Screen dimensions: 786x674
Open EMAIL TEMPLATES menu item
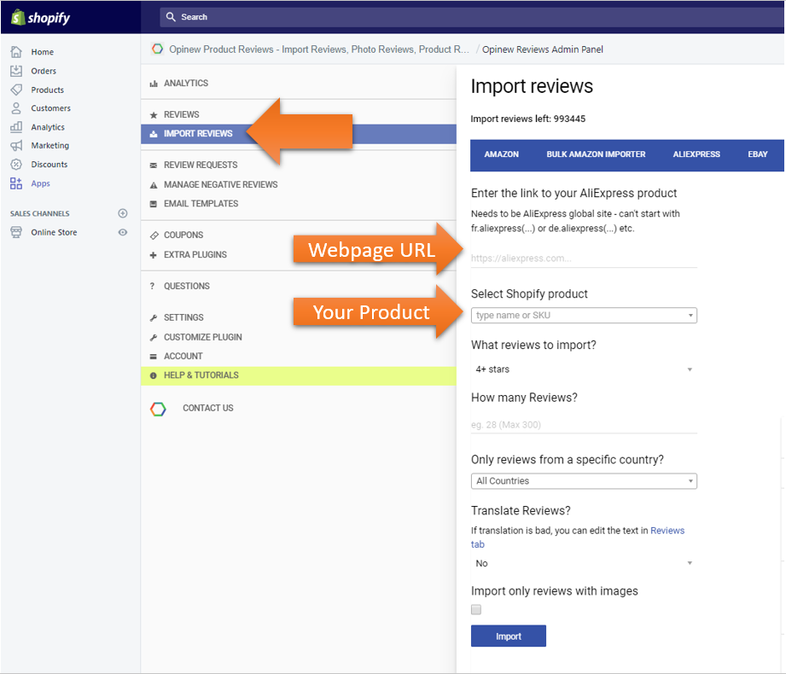(x=298, y=203)
